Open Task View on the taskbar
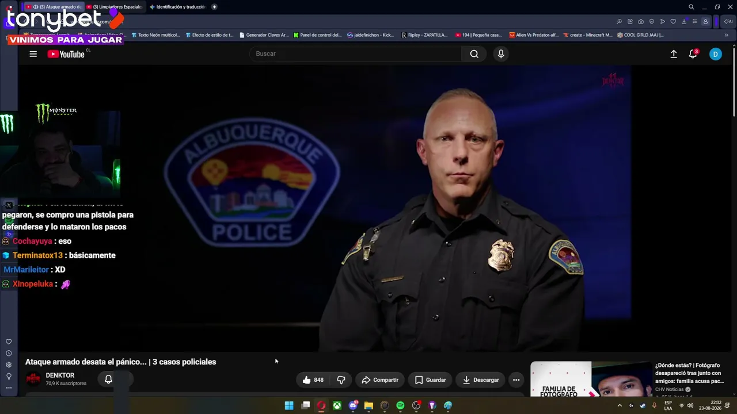 (305, 405)
